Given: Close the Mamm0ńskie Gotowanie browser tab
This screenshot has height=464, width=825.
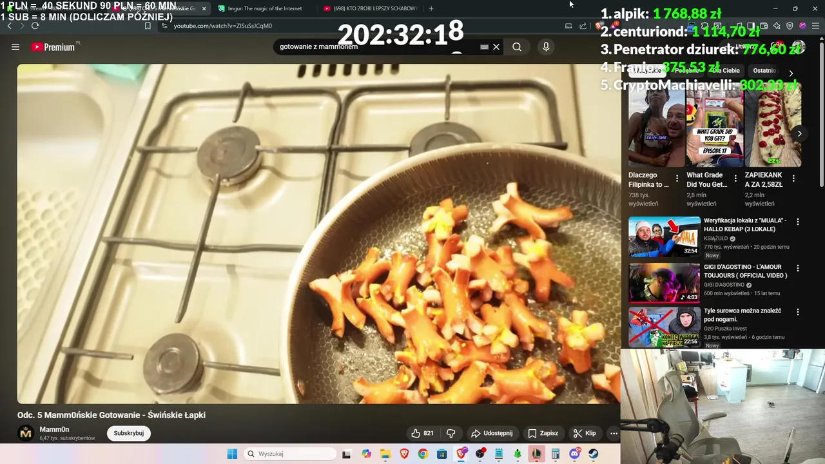Looking at the screenshot, I should pos(204,8).
